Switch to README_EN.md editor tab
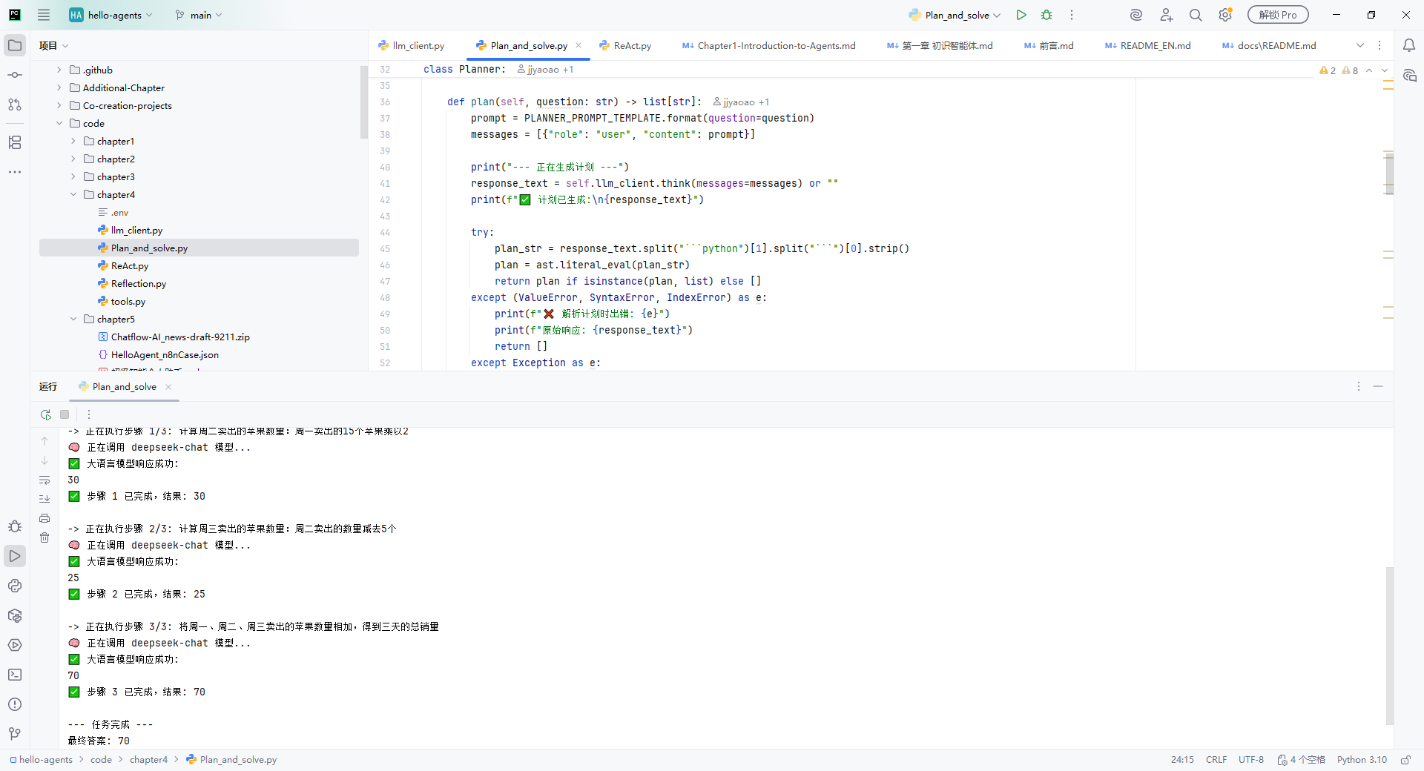Viewport: 1424px width, 771px height. pyautogui.click(x=1147, y=45)
